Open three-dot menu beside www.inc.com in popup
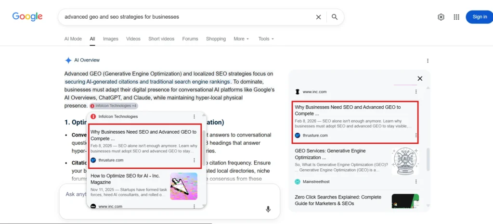This screenshot has height=224, width=493. (194, 206)
